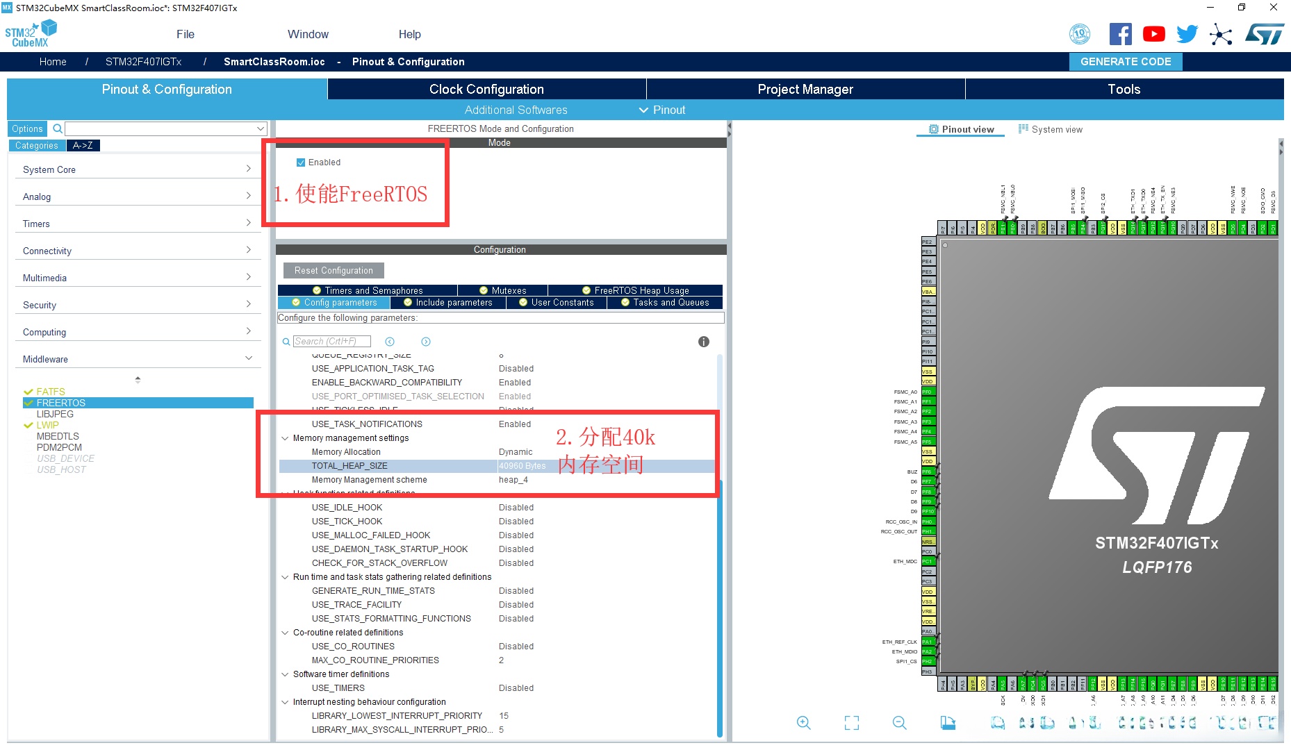Click the parameter info icon

[x=703, y=342]
